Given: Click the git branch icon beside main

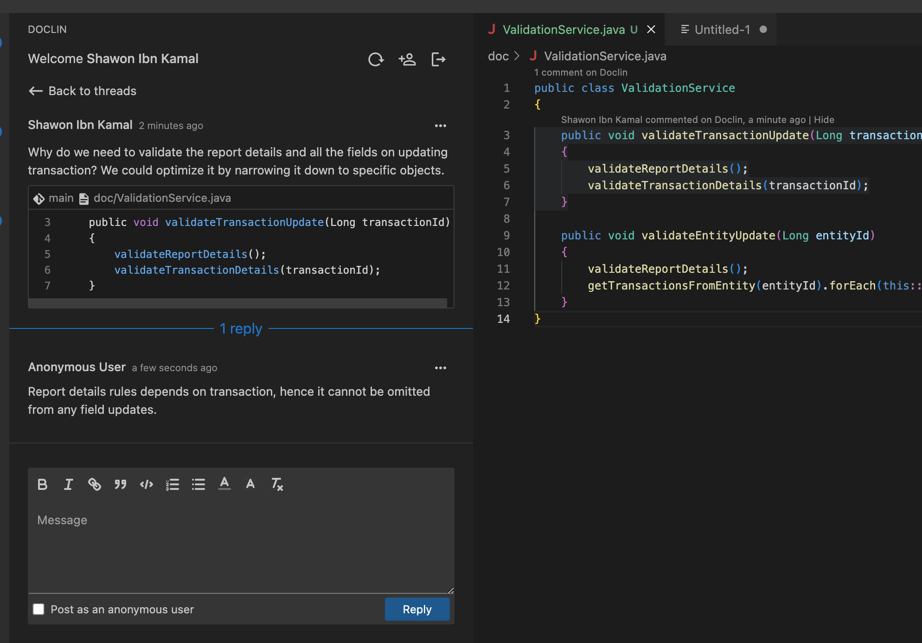Looking at the screenshot, I should point(39,199).
